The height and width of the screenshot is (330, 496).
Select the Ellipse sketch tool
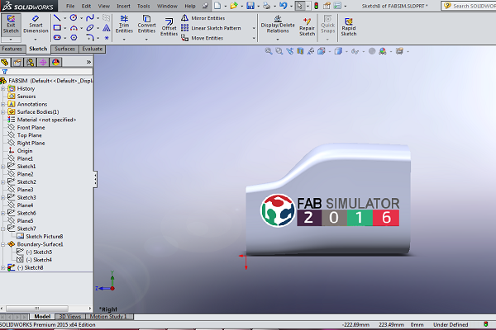coord(90,28)
